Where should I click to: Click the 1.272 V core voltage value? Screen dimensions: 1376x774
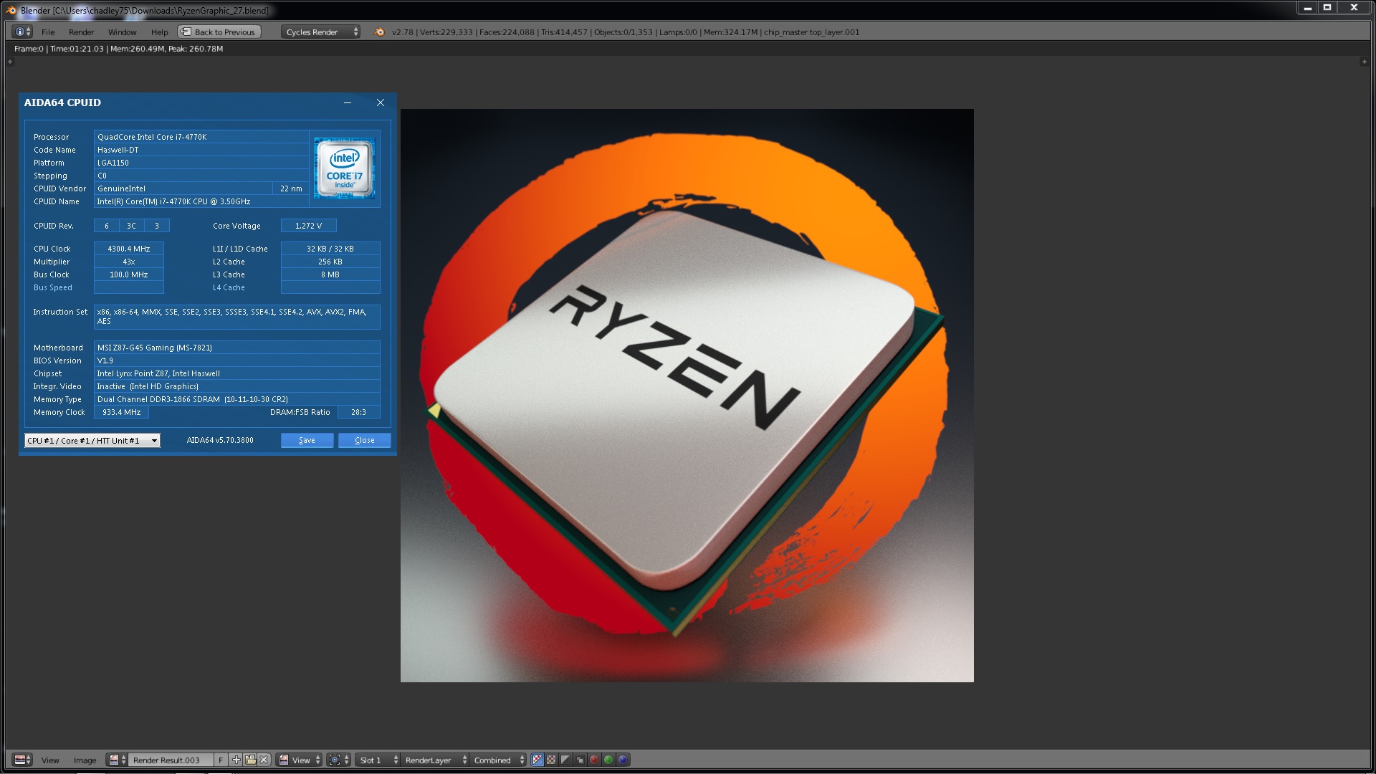pyautogui.click(x=308, y=226)
